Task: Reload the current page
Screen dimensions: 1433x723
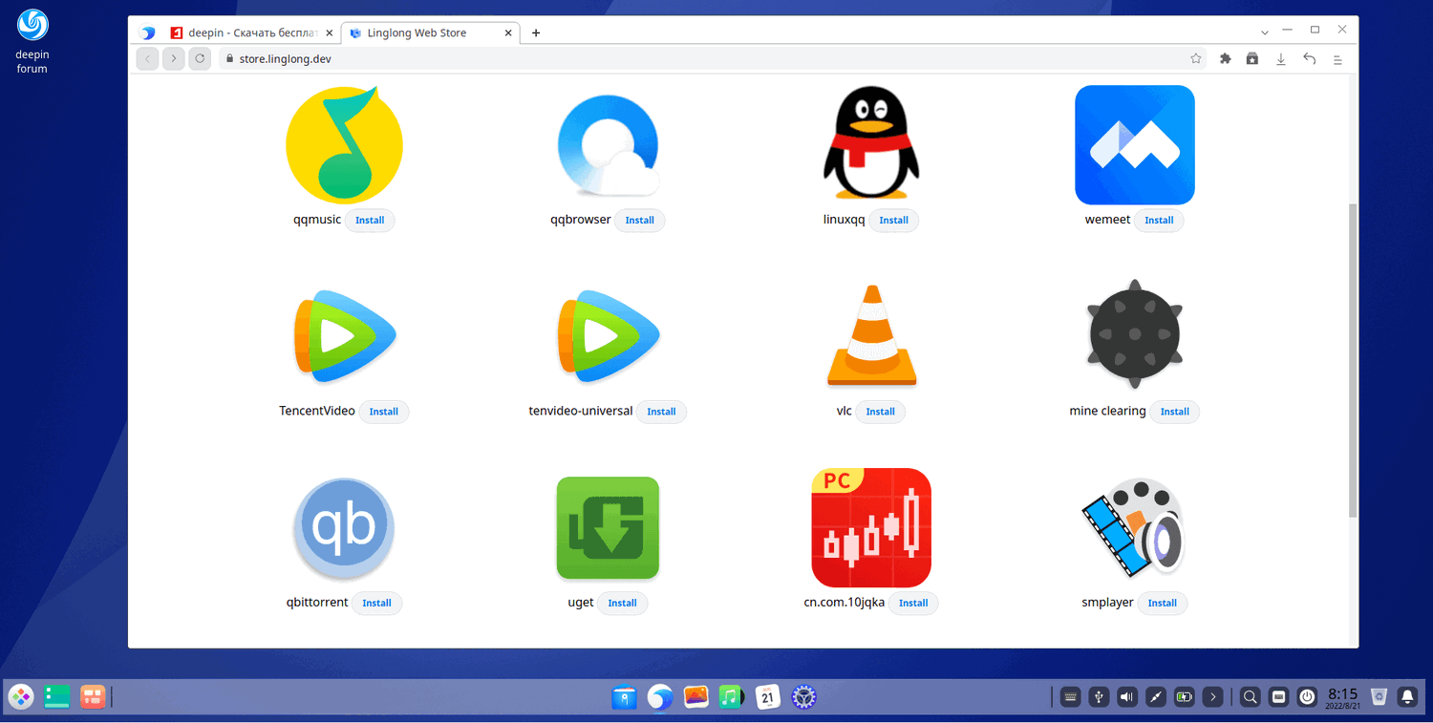Action: [200, 58]
